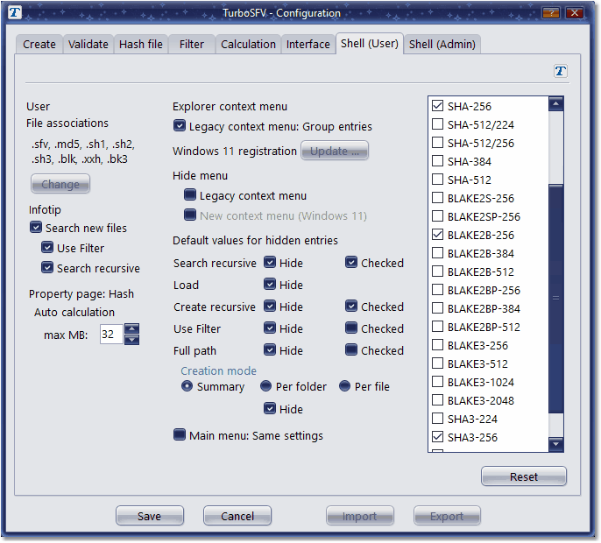Toggle Checked for Full path row
Screen dimensions: 601x543
351,349
